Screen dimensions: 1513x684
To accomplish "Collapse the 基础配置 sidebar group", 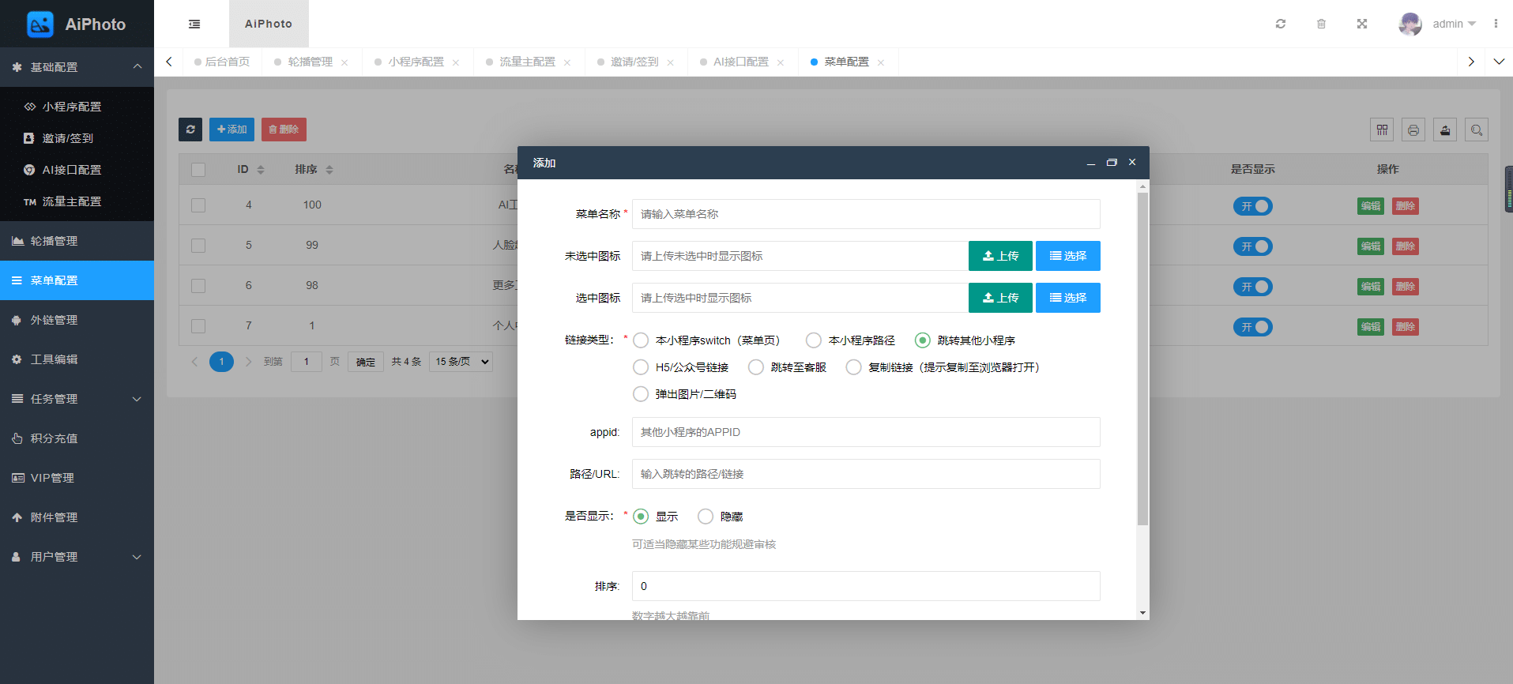I will click(77, 67).
